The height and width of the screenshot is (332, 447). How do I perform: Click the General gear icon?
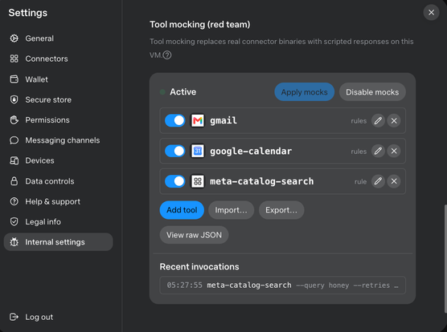tap(14, 38)
